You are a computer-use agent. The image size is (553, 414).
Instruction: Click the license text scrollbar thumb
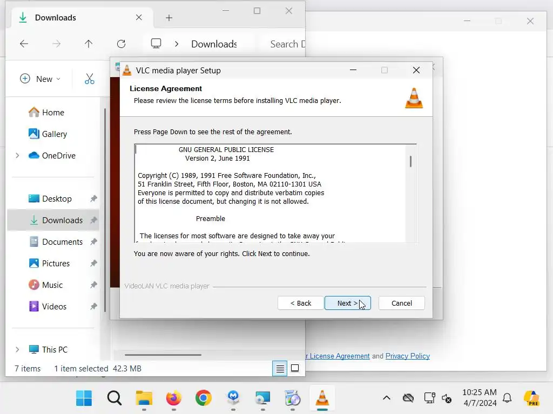tap(410, 162)
